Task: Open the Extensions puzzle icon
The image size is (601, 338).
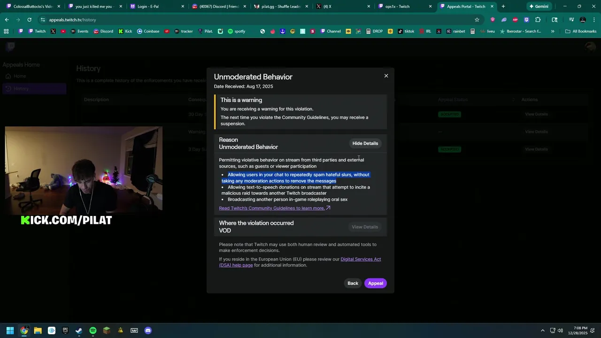Action: point(538,20)
